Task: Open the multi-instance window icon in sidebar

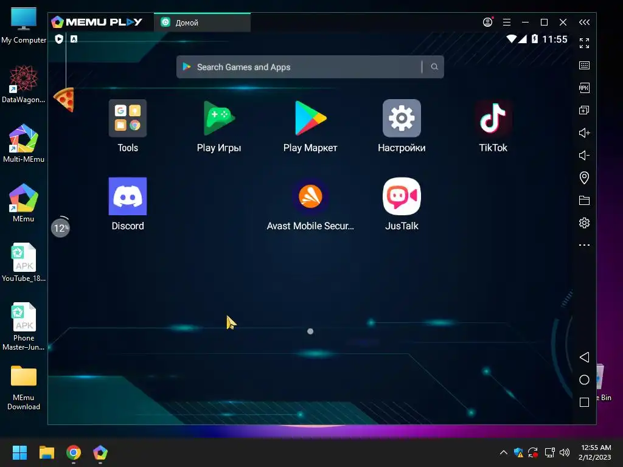Action: pos(584,110)
